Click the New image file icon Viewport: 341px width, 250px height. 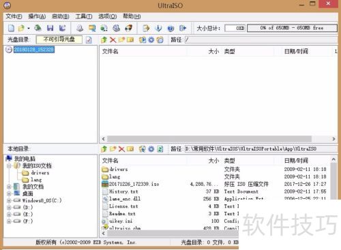[11, 28]
